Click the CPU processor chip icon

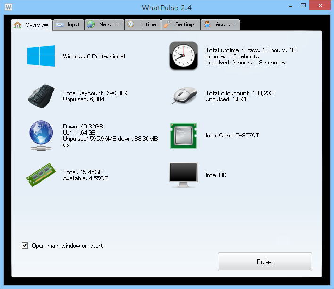coord(184,136)
